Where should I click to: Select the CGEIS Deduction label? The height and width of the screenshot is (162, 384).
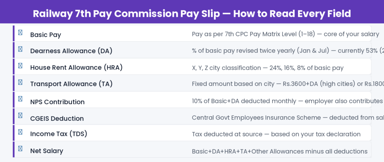(57, 119)
